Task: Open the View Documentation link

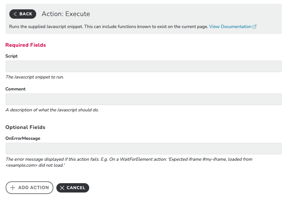Action: point(230,27)
